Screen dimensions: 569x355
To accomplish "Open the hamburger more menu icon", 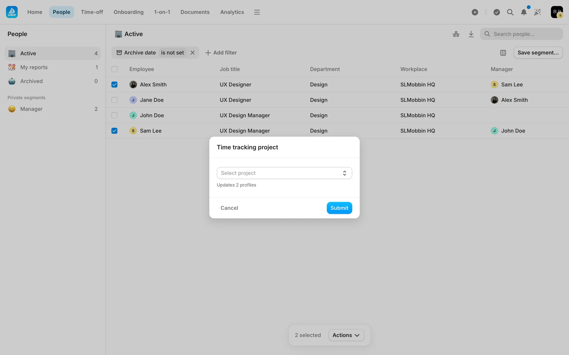I will [x=257, y=12].
